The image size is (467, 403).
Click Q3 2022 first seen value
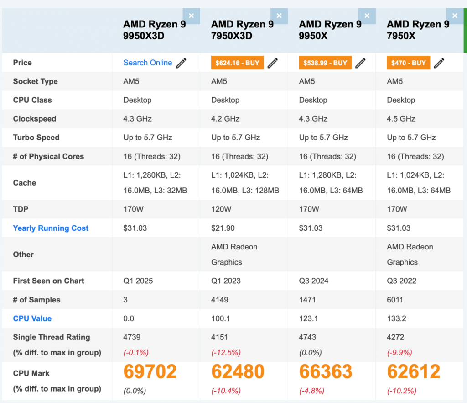(x=401, y=281)
